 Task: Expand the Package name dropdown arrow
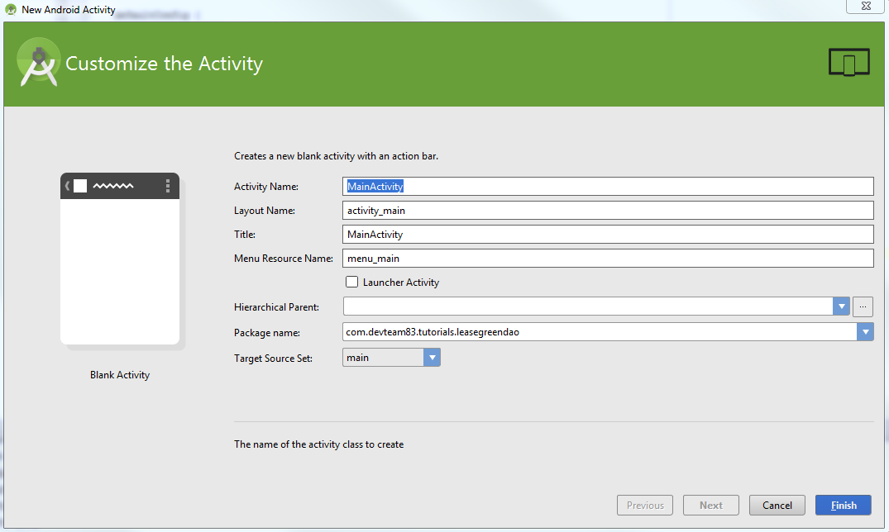865,332
